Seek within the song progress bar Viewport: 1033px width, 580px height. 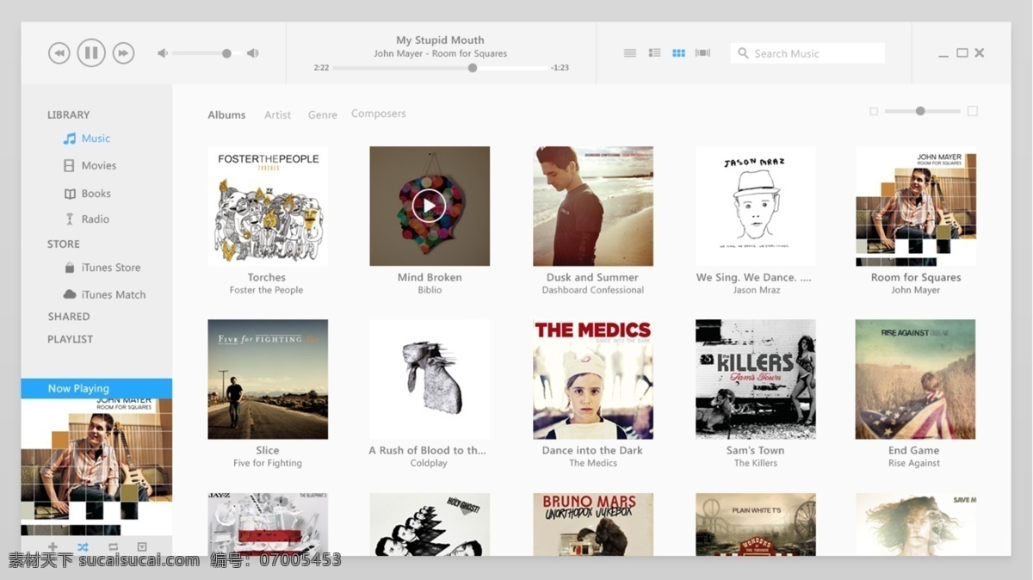440,68
